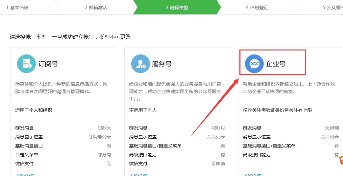The image size is (343, 176).
Task: Click 无限制 value in 企业号 card
Action: 332,128
